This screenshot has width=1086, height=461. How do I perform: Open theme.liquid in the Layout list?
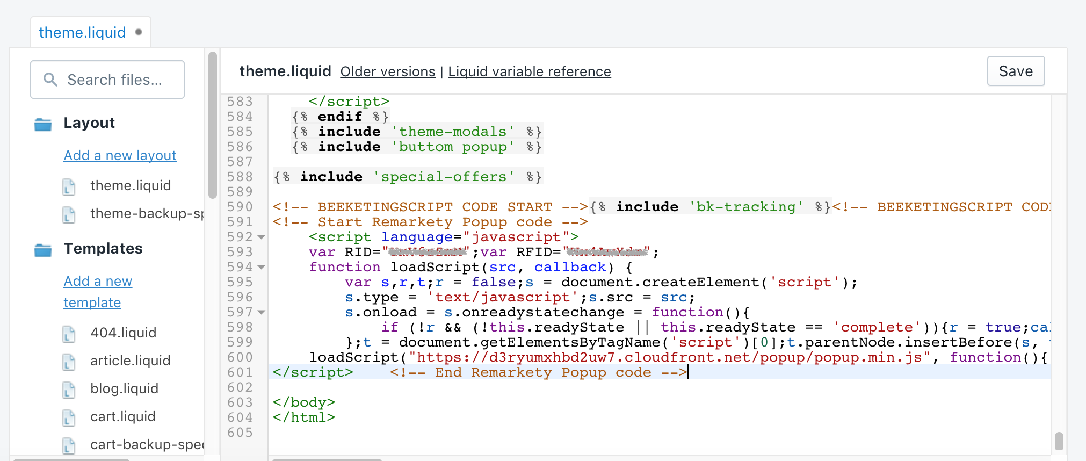(x=131, y=185)
